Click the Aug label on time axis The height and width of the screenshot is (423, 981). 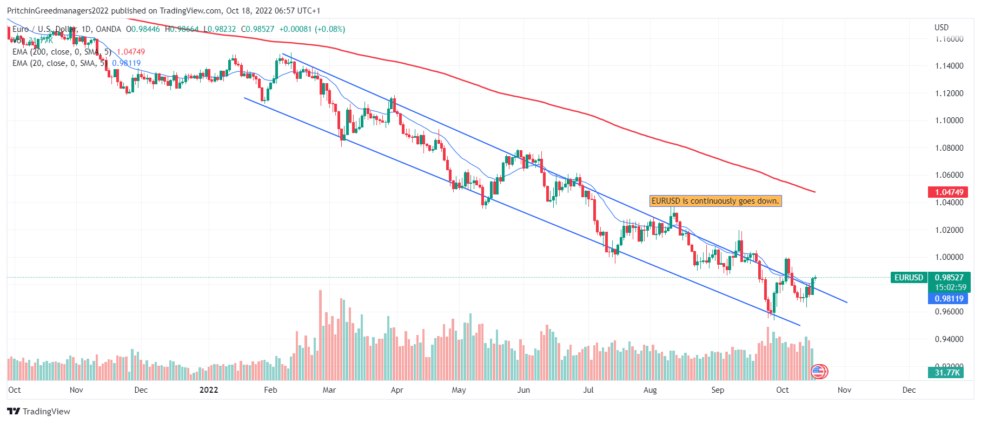(x=650, y=390)
